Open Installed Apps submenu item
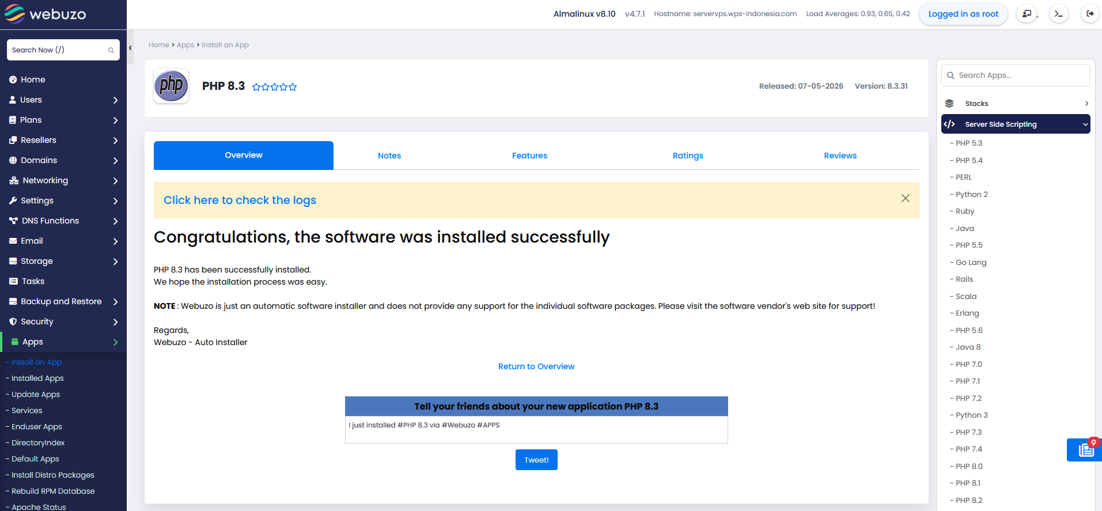The image size is (1102, 511). click(x=37, y=378)
